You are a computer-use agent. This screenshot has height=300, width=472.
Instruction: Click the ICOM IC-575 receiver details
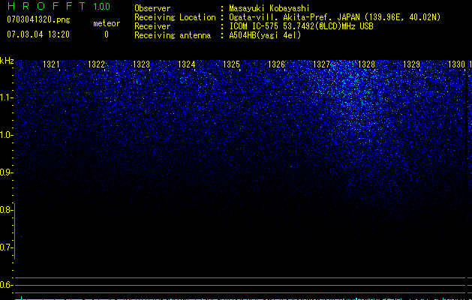click(302, 26)
